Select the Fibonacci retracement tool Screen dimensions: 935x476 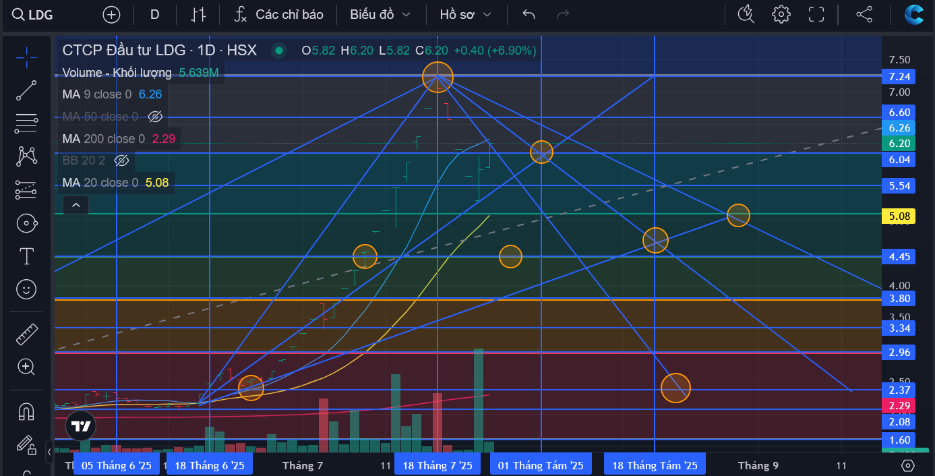pyautogui.click(x=26, y=123)
